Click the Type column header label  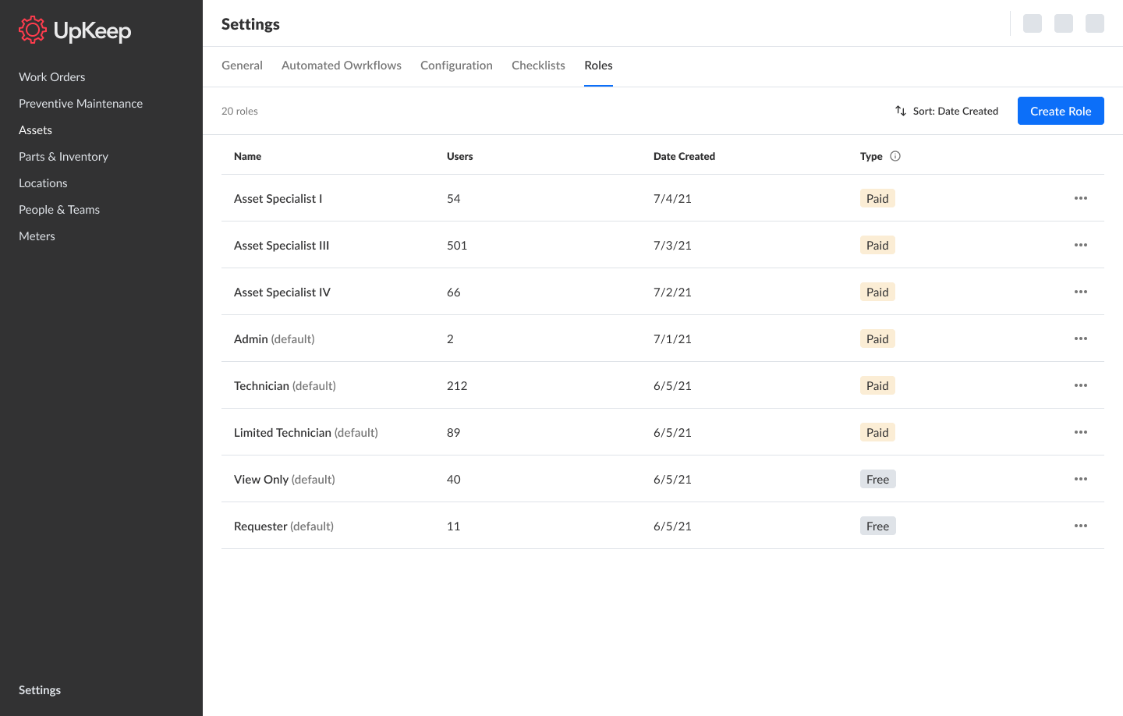871,156
